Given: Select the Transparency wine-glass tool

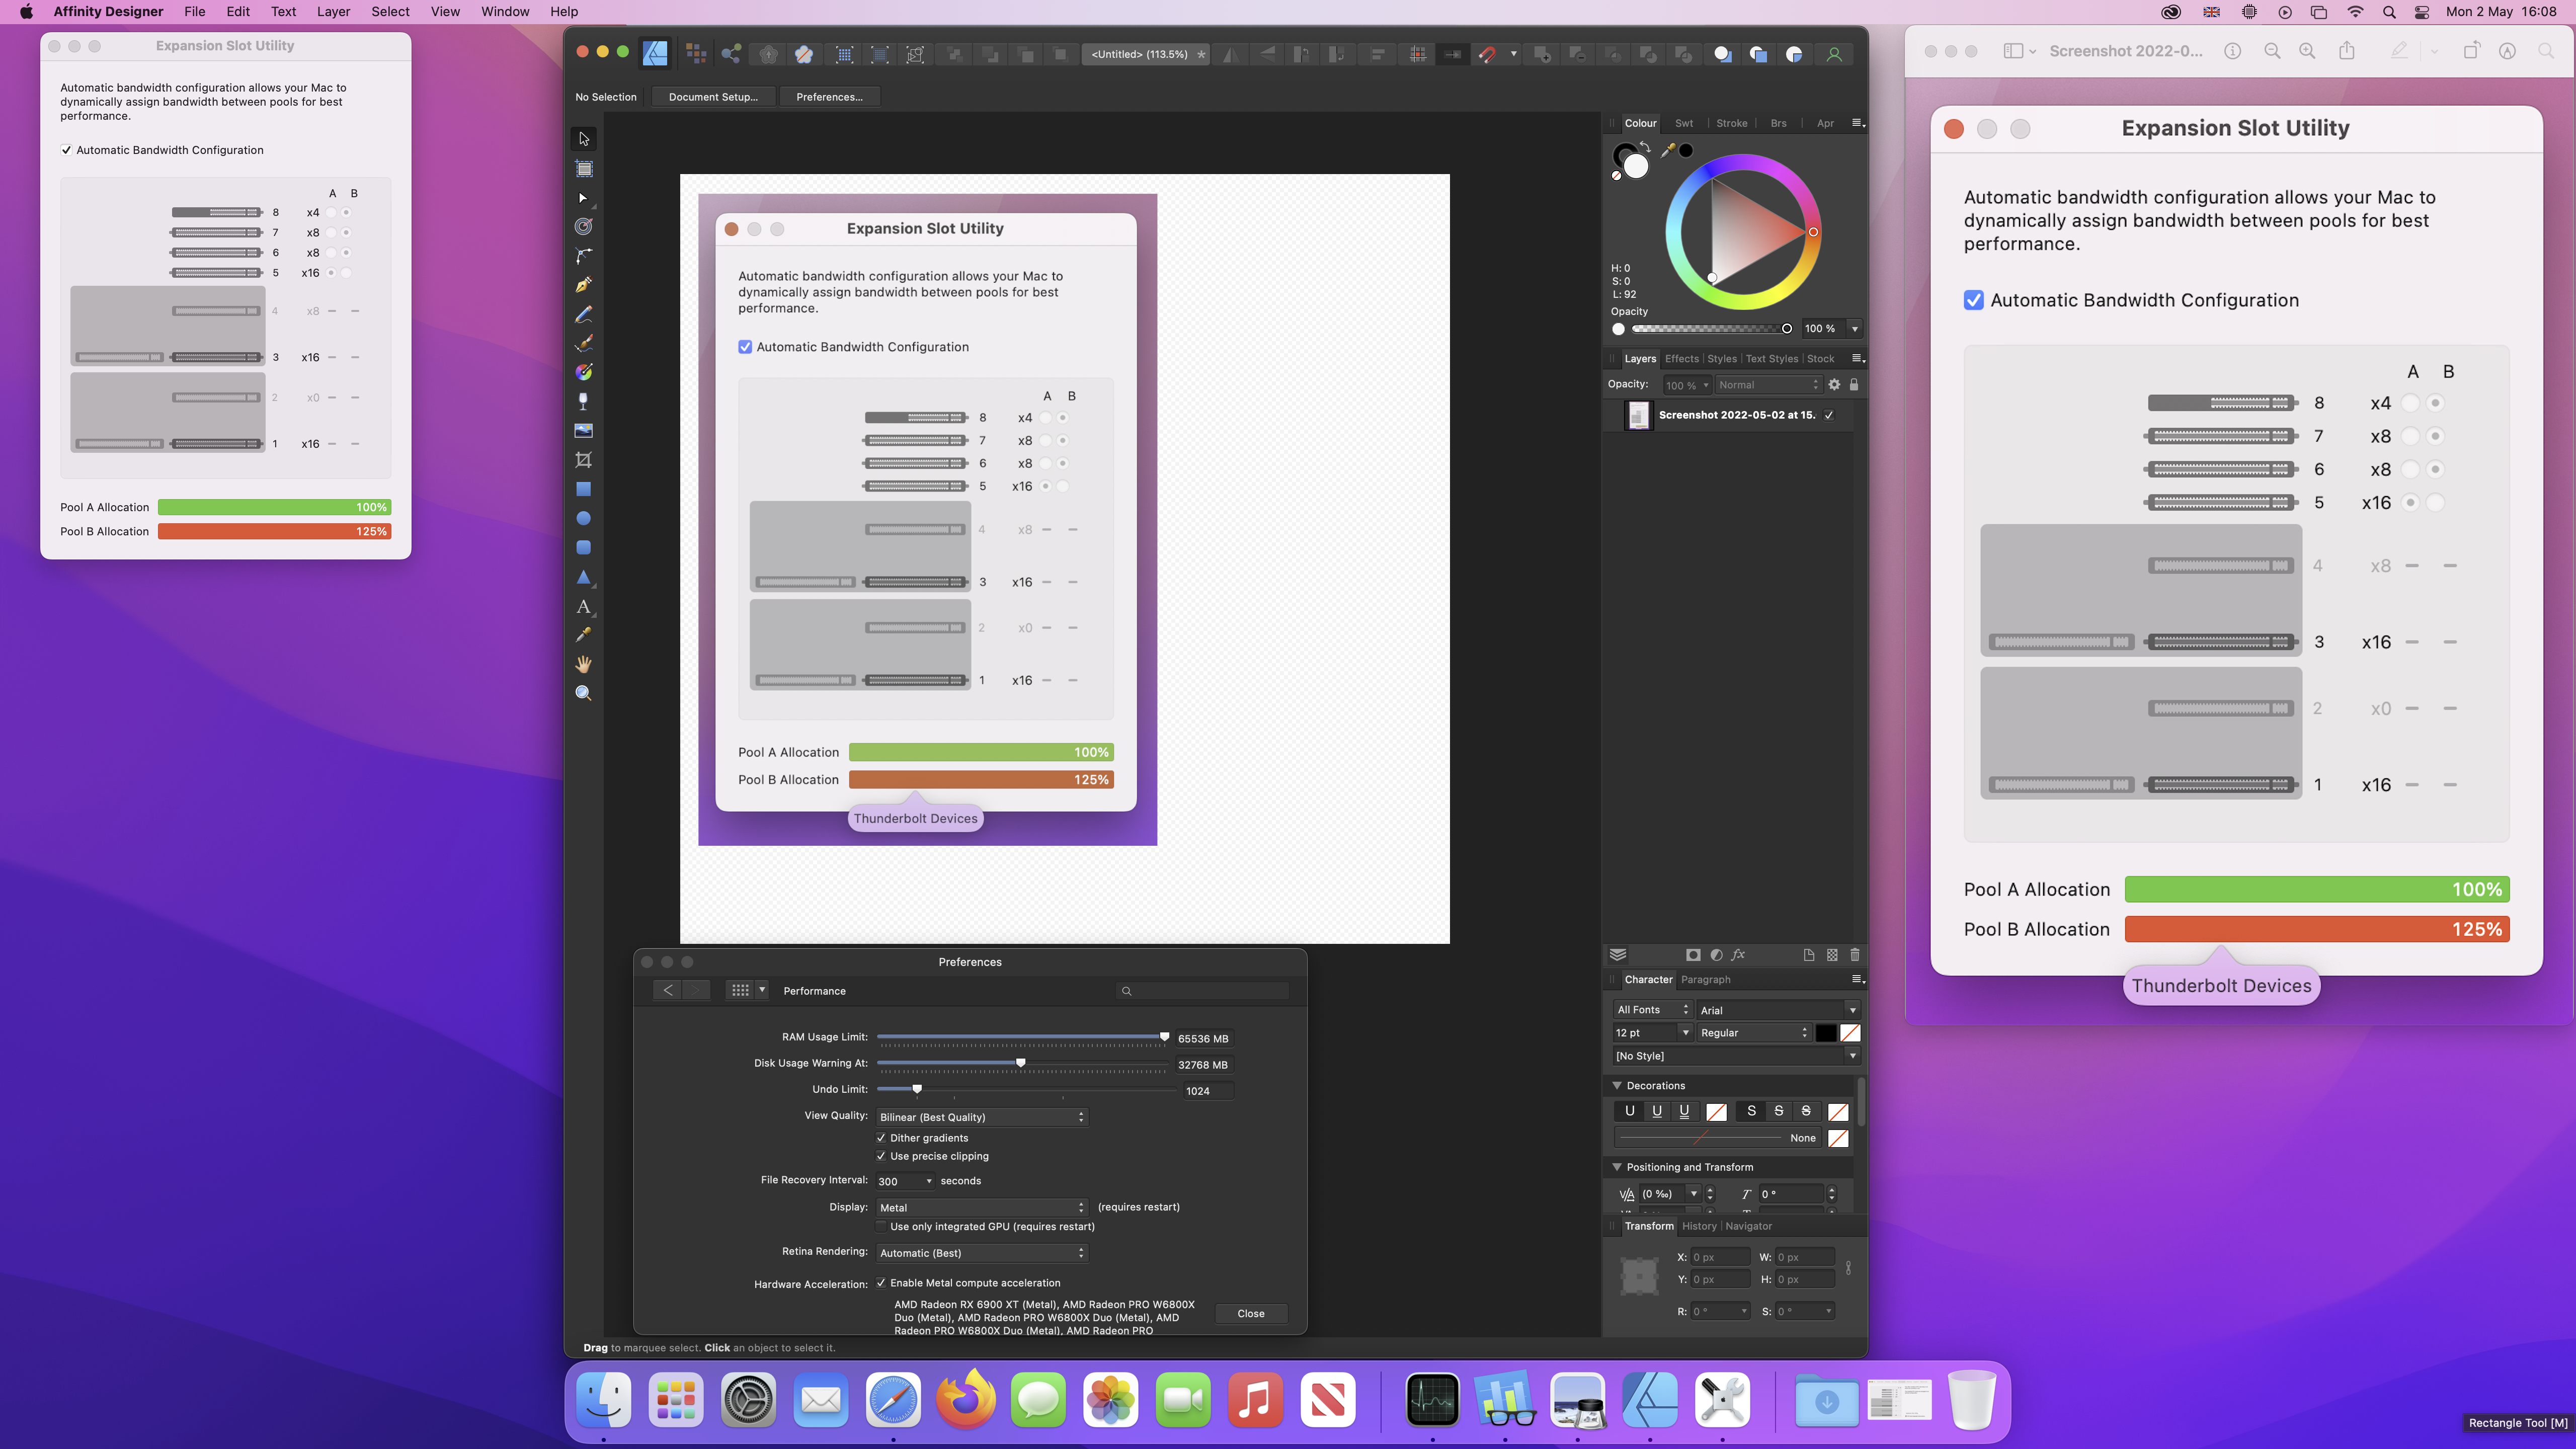Looking at the screenshot, I should (x=584, y=401).
